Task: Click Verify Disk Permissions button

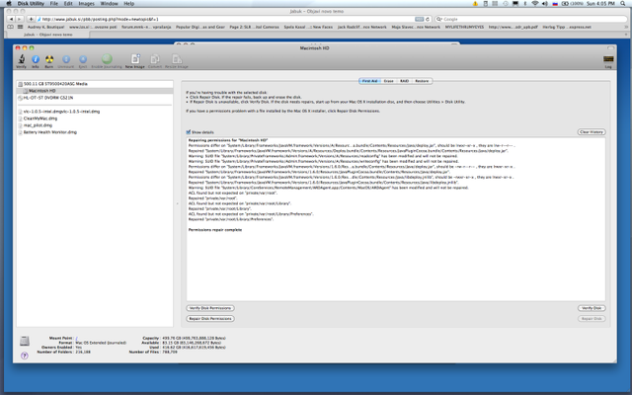Action: [x=210, y=308]
